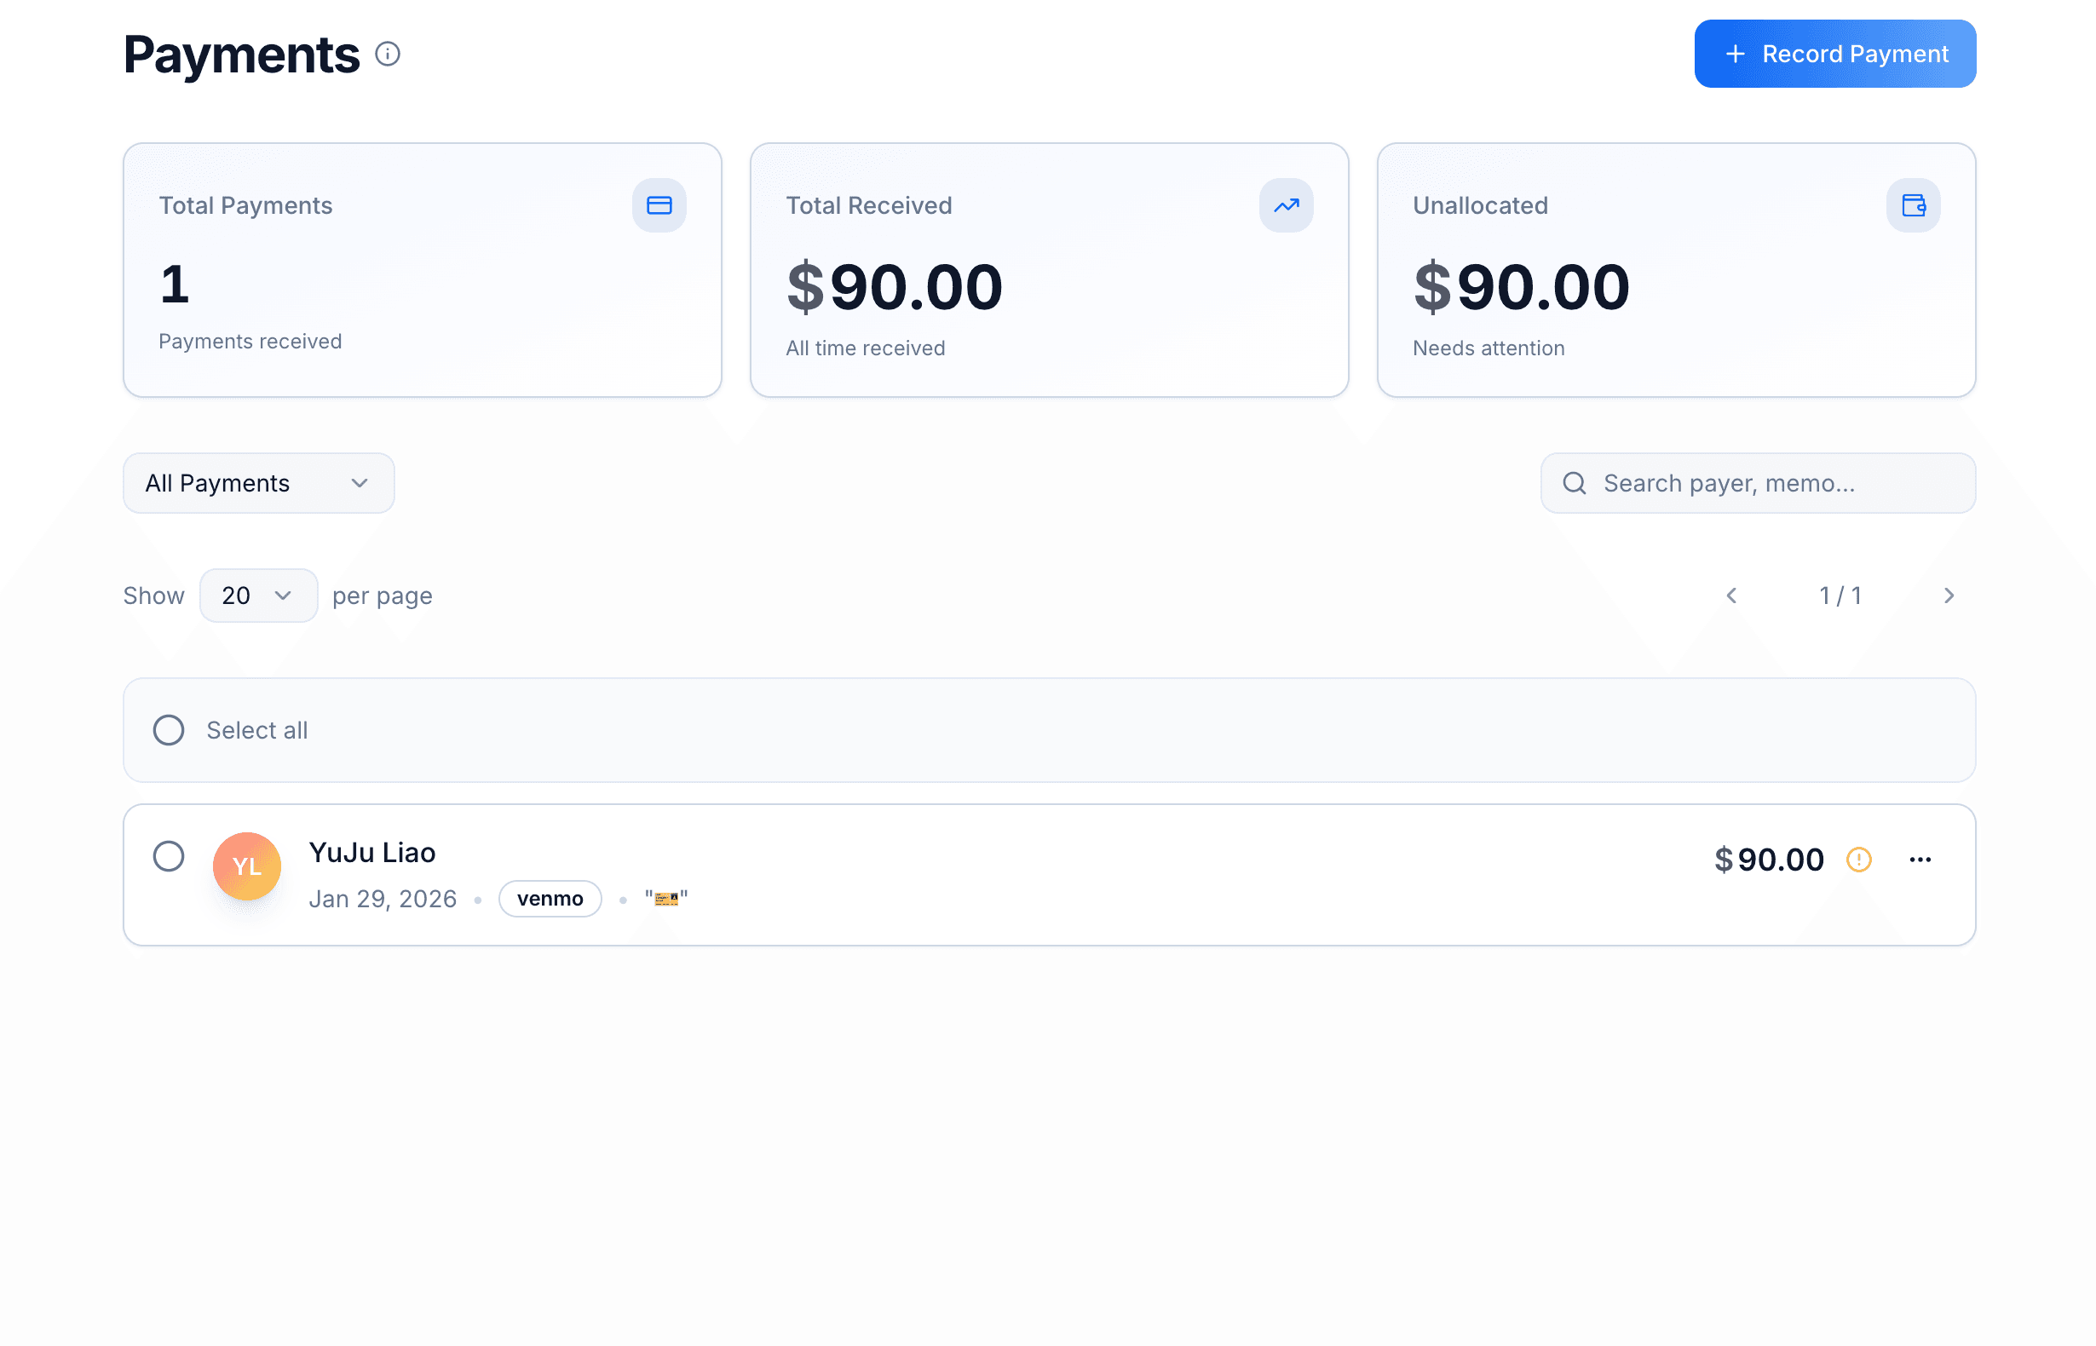Select all payments checkbox
Screen dimensions: 2096x1346
169,730
